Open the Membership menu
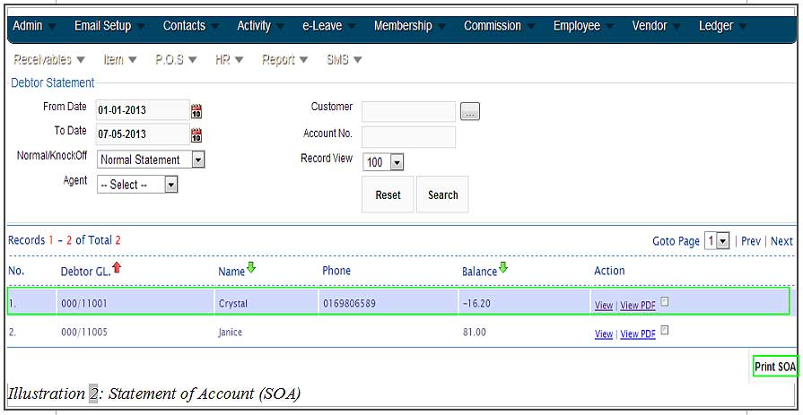The image size is (803, 415). (x=403, y=26)
